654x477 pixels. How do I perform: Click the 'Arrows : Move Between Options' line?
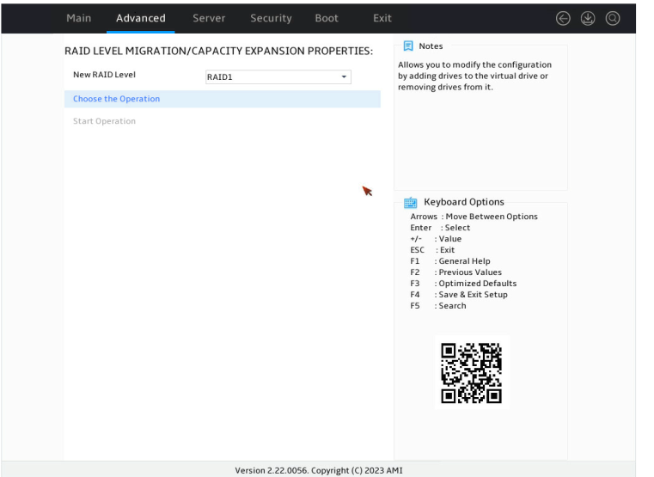pyautogui.click(x=474, y=217)
